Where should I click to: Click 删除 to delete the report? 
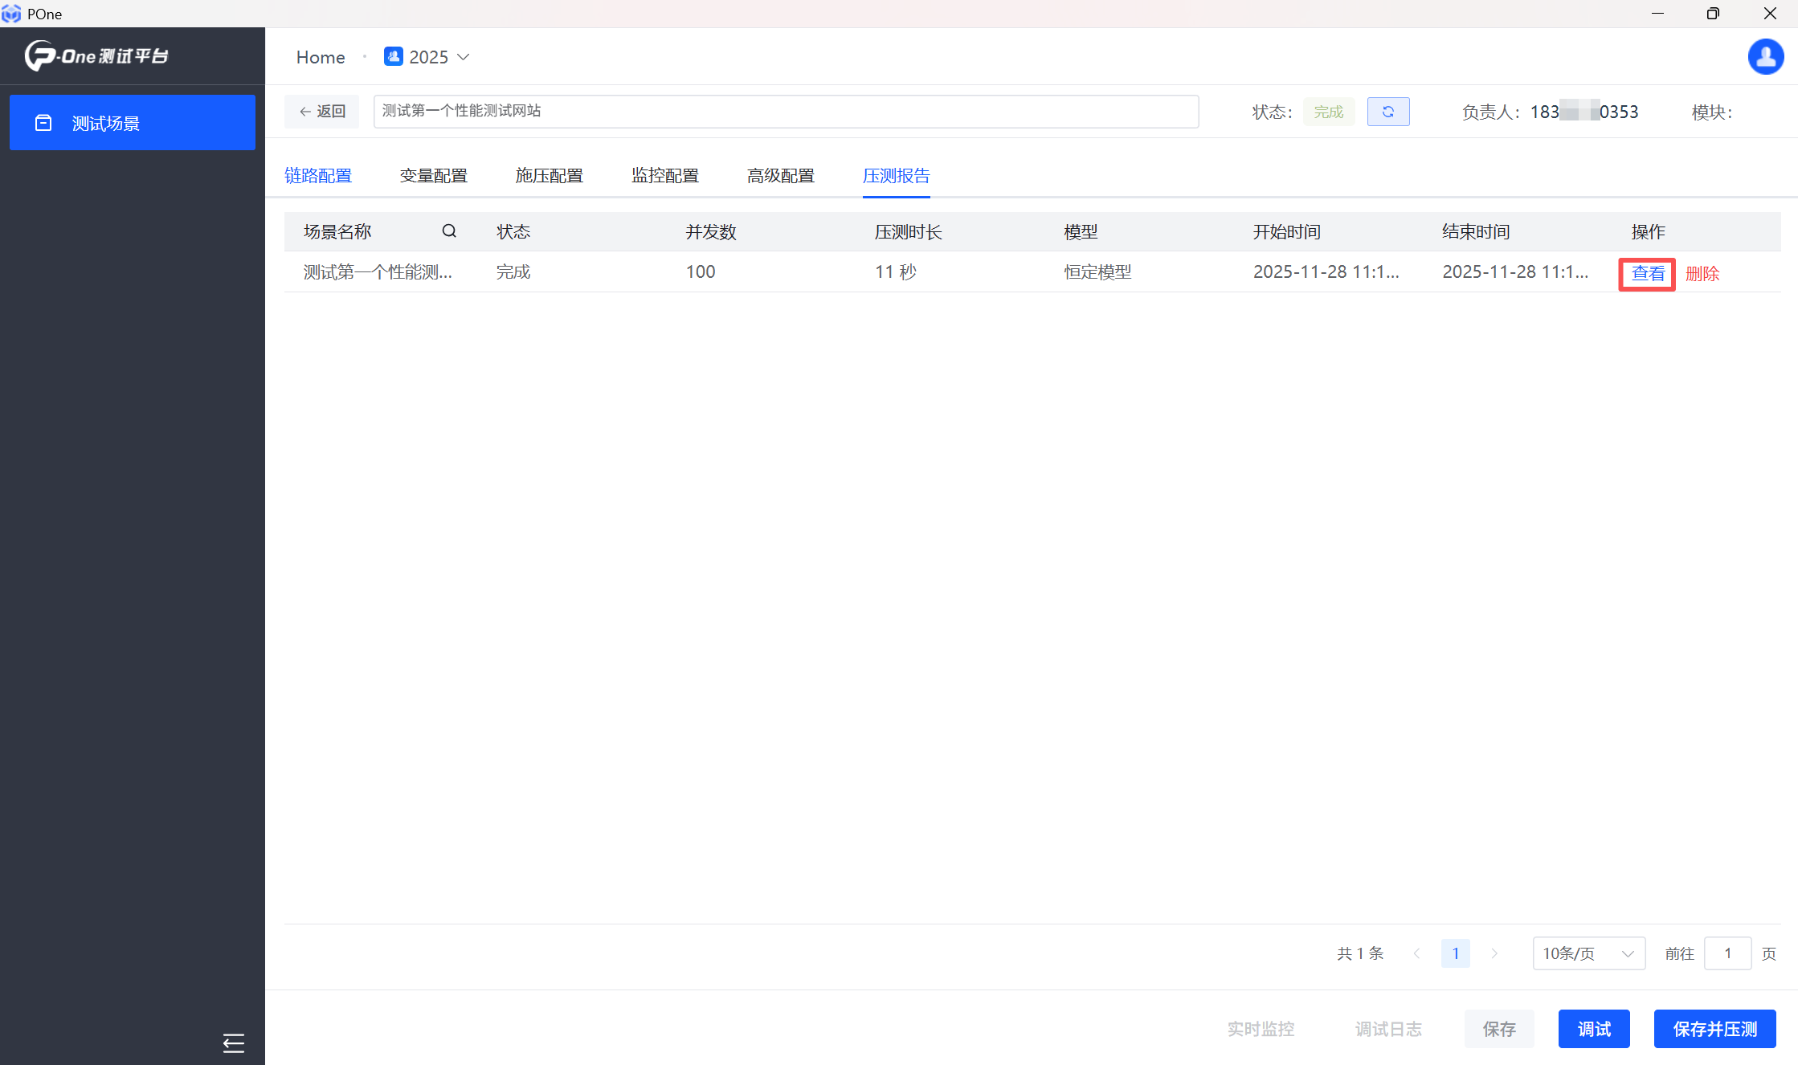pyautogui.click(x=1702, y=274)
